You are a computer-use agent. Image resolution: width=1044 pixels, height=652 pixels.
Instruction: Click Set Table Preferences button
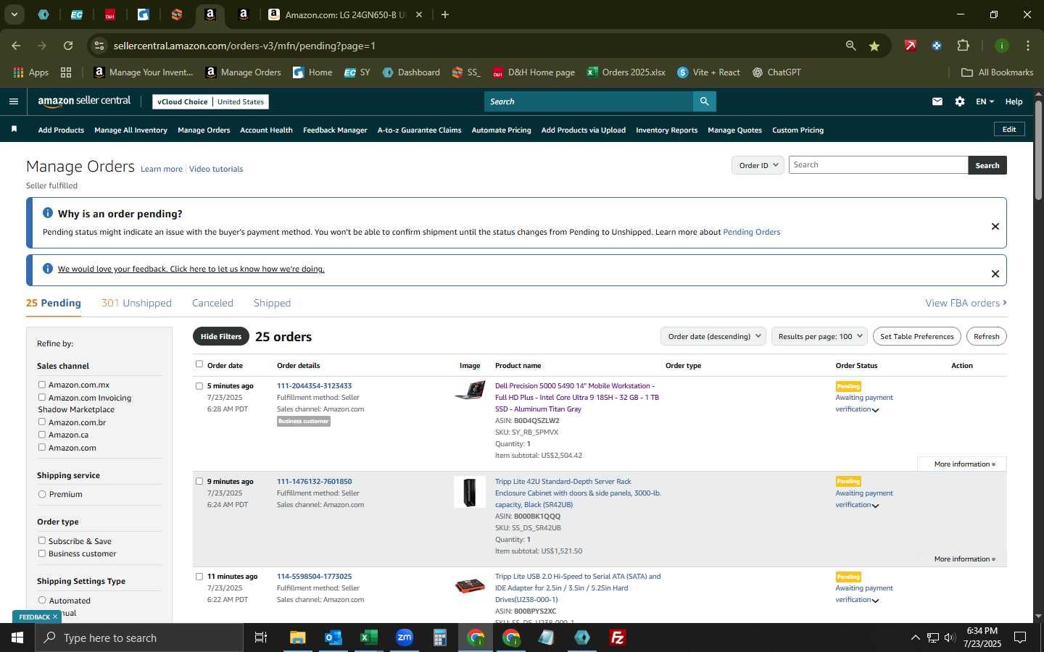click(917, 336)
